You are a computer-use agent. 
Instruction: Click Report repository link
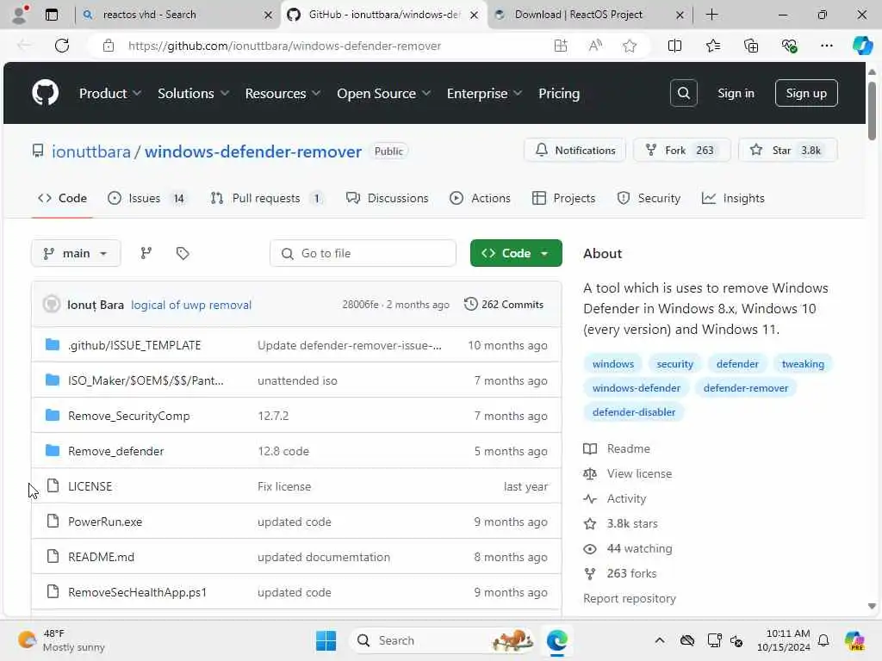coord(630,598)
